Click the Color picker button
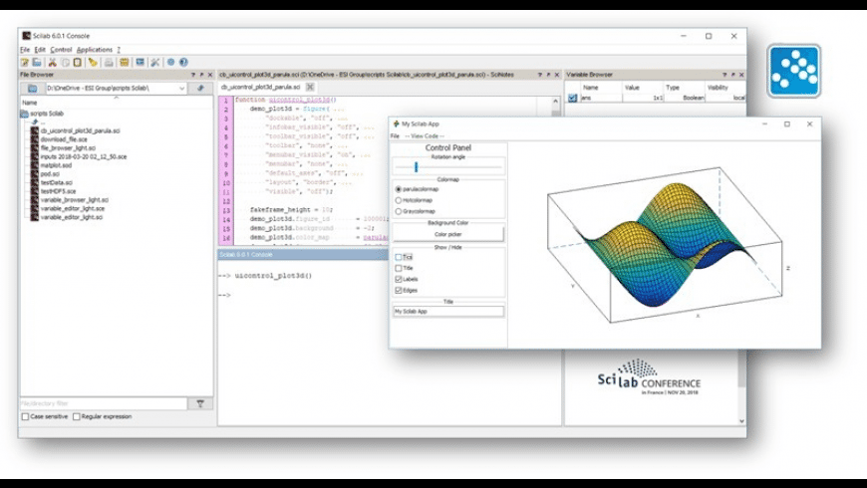 point(448,234)
